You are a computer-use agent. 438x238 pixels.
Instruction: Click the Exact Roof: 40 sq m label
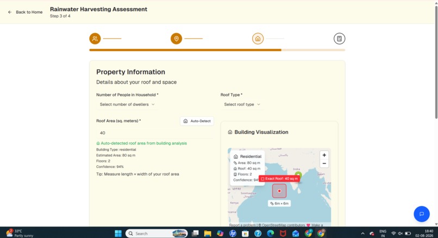279,179
